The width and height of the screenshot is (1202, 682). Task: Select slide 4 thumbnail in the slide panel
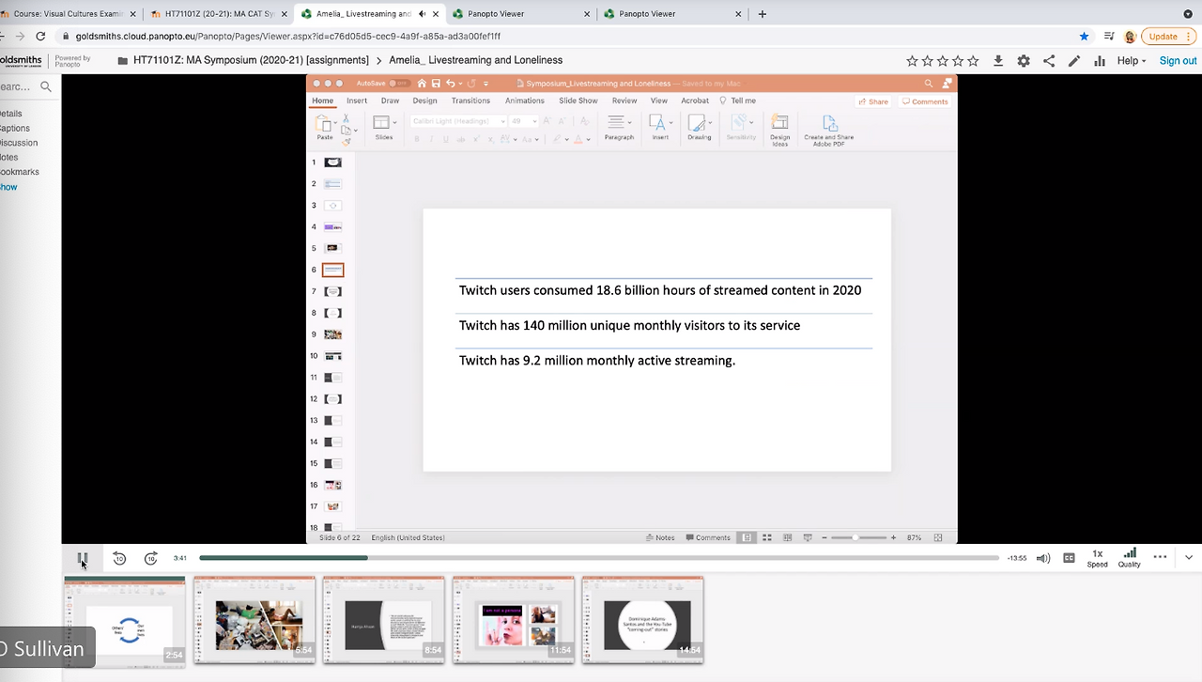click(x=332, y=227)
